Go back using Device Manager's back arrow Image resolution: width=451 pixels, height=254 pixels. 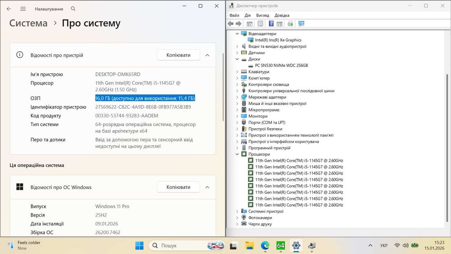pos(230,23)
